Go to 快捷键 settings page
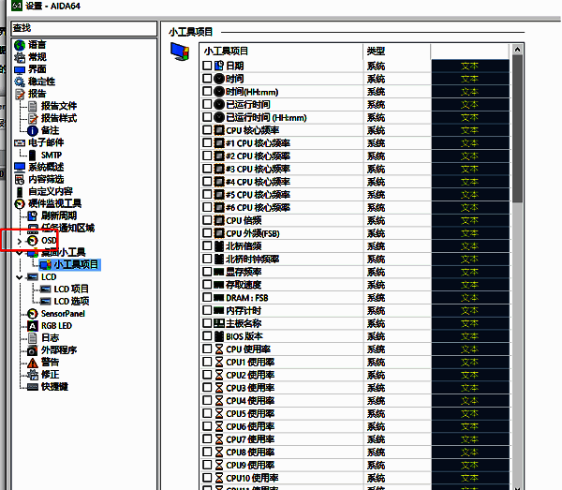562x490 pixels. coord(55,386)
